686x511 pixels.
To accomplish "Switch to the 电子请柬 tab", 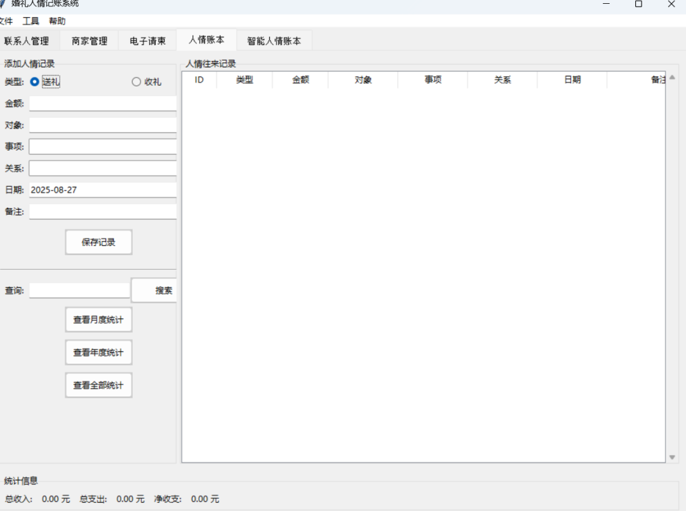I will [x=147, y=41].
